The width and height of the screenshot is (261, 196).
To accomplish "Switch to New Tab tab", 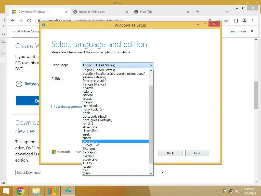I will [161, 12].
